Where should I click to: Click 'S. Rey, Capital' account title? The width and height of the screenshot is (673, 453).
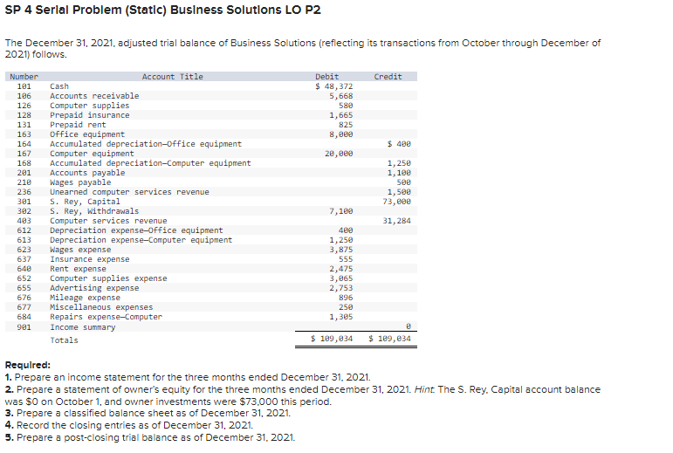[x=85, y=202]
